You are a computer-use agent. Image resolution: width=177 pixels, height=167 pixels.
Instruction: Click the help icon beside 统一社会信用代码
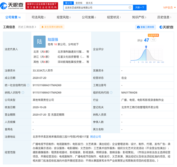tap(28, 85)
